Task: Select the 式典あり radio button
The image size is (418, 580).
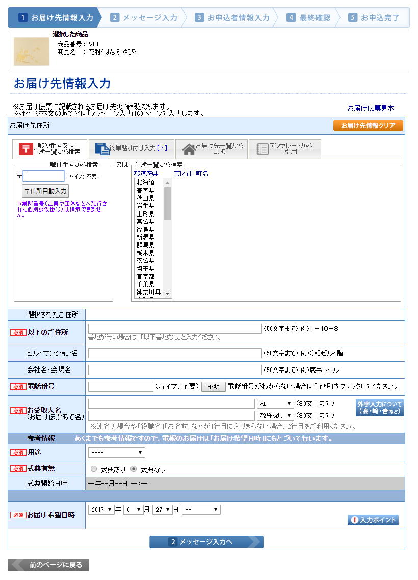Action: pos(93,469)
